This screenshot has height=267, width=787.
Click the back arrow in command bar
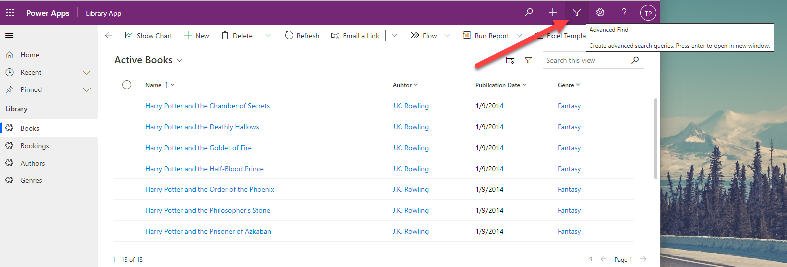[108, 36]
